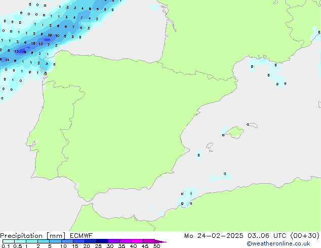Pick the palest swatch between 0.1 and 0.5
Viewport: 321px width, 248px height.
pos(9,241)
